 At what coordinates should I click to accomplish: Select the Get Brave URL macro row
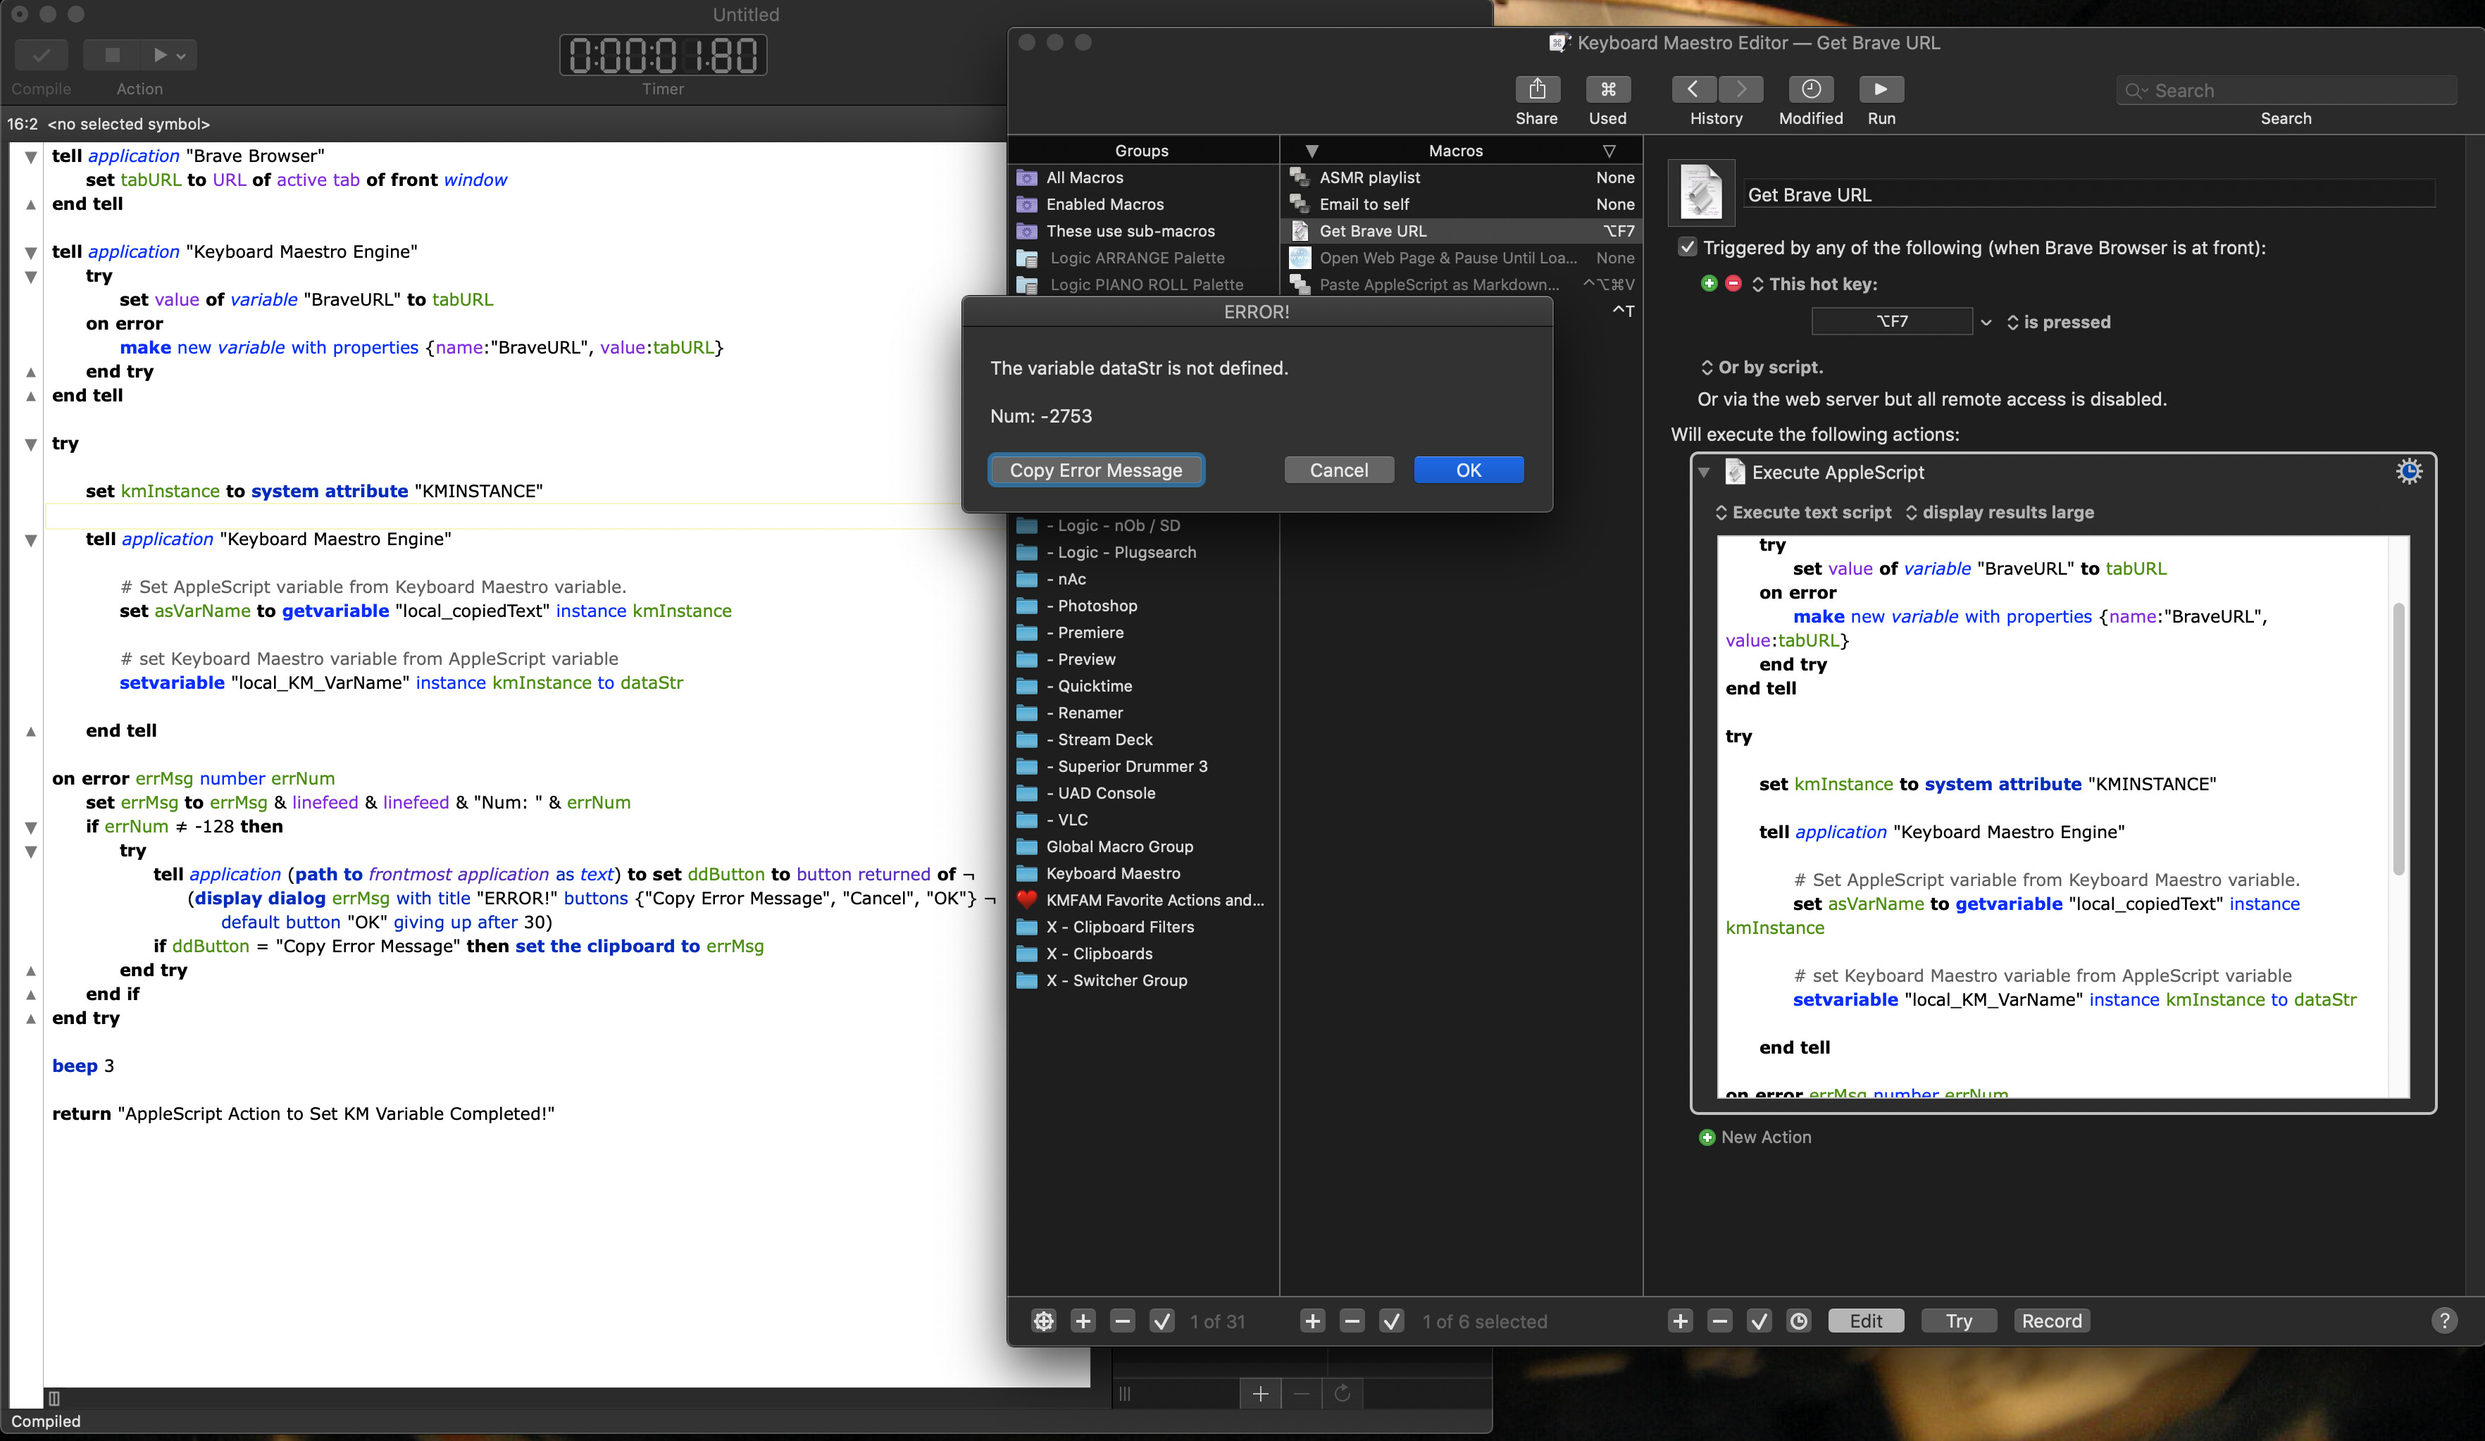(x=1462, y=231)
